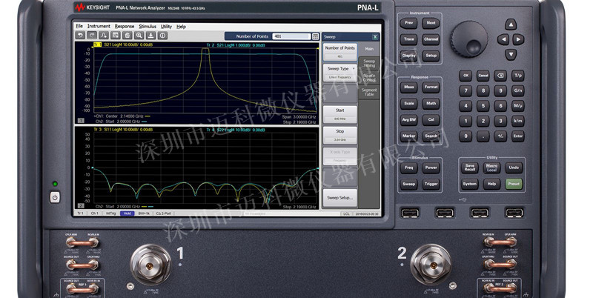Open the Response menu
The image size is (593, 298).
125,27
